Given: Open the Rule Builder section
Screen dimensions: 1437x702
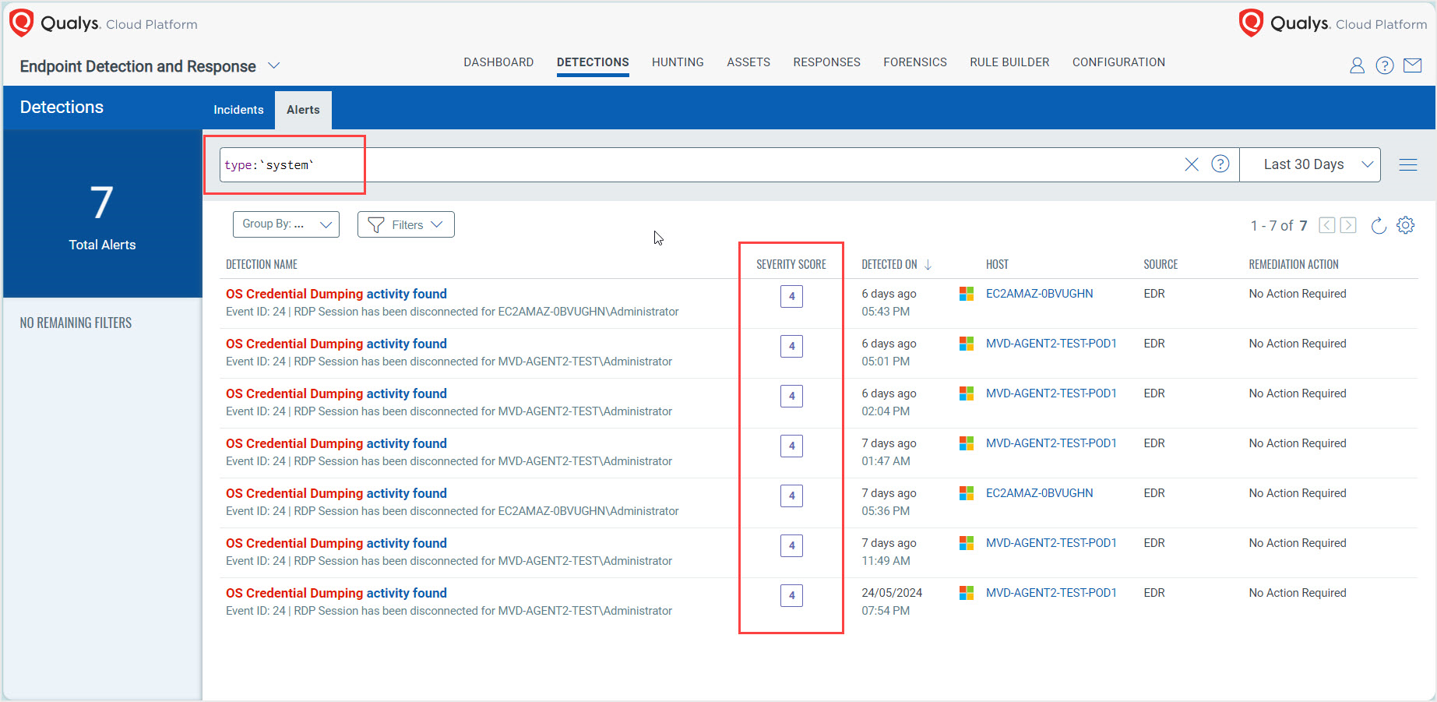Looking at the screenshot, I should pos(1009,62).
